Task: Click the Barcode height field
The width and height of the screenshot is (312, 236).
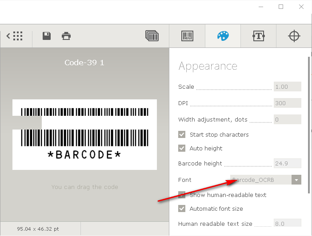Action: pos(288,163)
